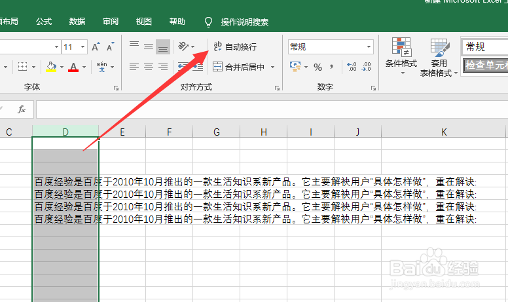This screenshot has height=302, width=508.
Task: Apply fill color with the paint bucket icon
Action: (x=51, y=67)
